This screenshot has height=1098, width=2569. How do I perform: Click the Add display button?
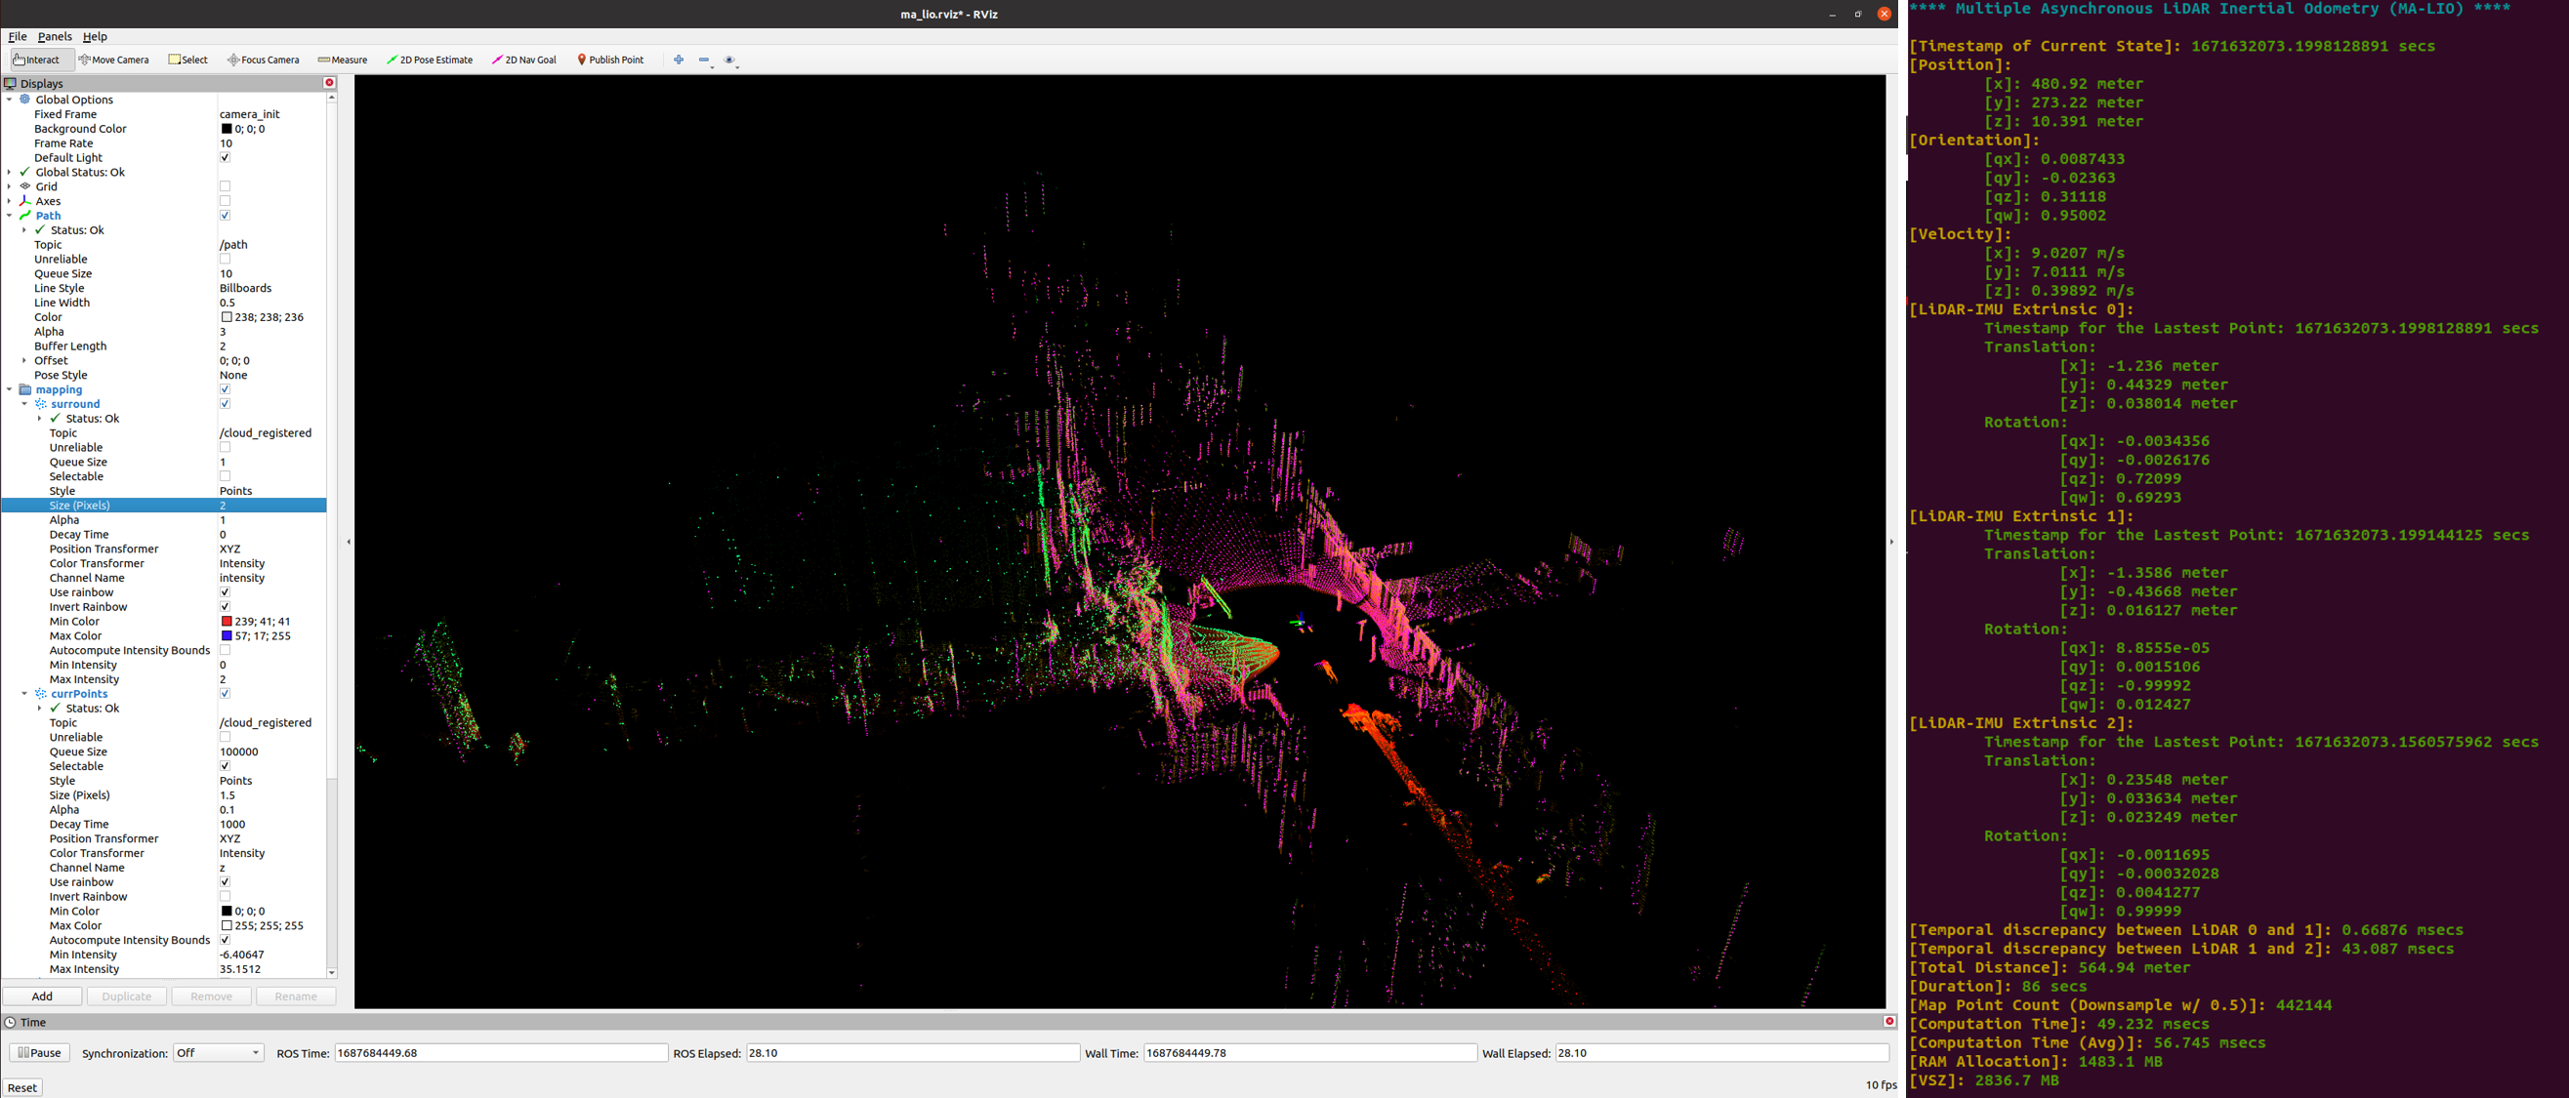click(42, 996)
